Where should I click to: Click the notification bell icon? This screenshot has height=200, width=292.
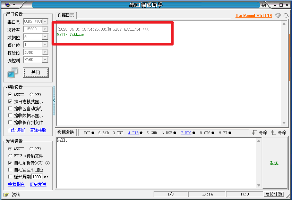coord(286,16)
